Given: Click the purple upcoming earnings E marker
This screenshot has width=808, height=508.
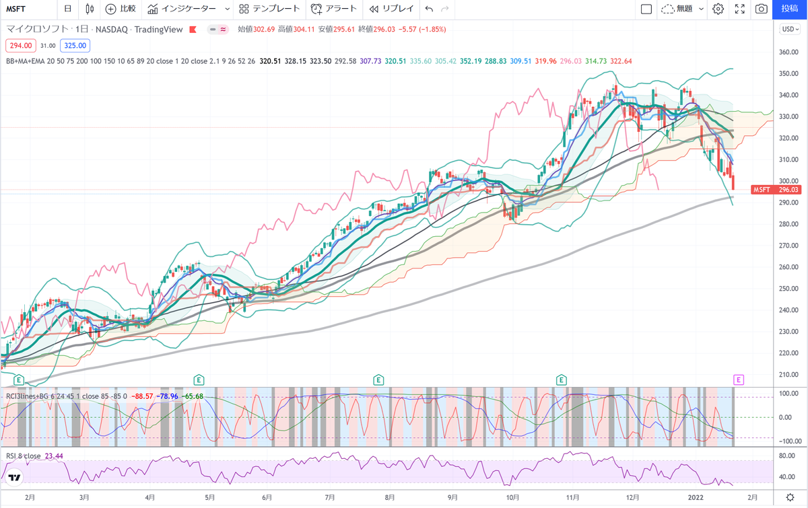Looking at the screenshot, I should click(739, 380).
